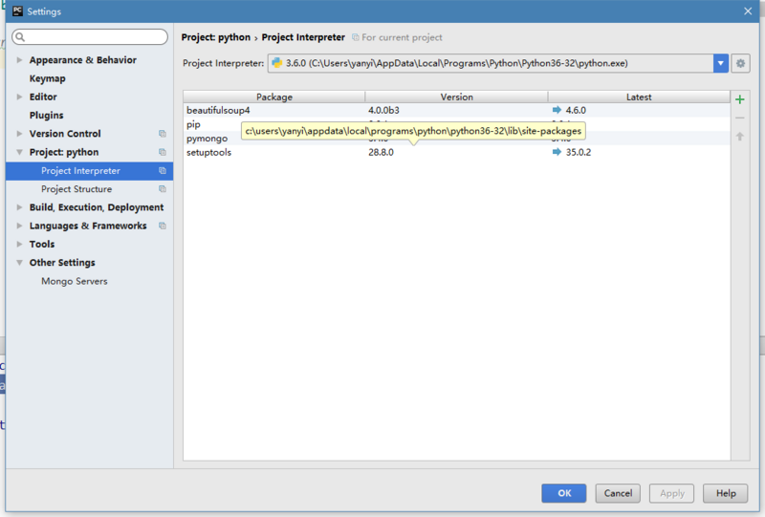Click latest version 4.6.0 cell
The image size is (765, 517).
(x=576, y=110)
